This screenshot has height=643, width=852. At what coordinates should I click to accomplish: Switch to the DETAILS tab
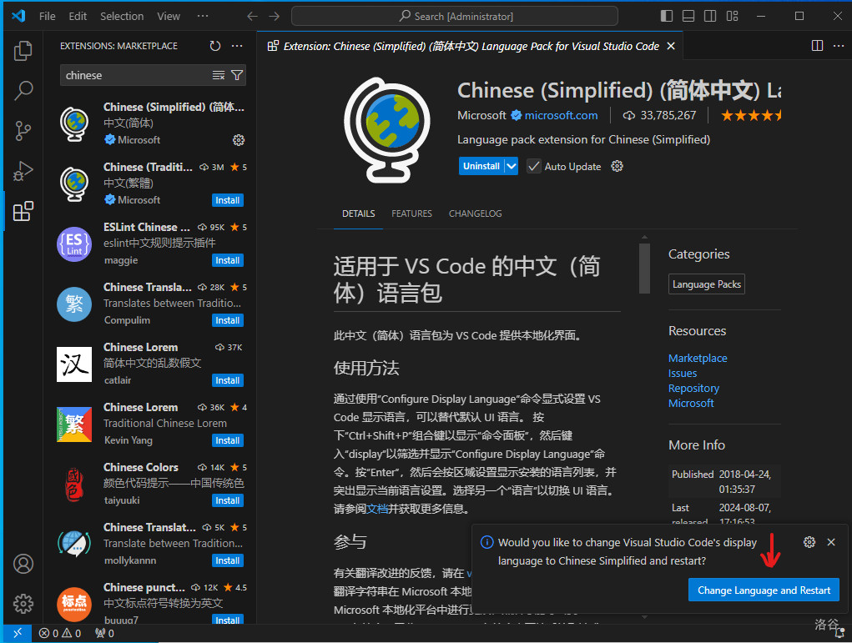pos(358,213)
